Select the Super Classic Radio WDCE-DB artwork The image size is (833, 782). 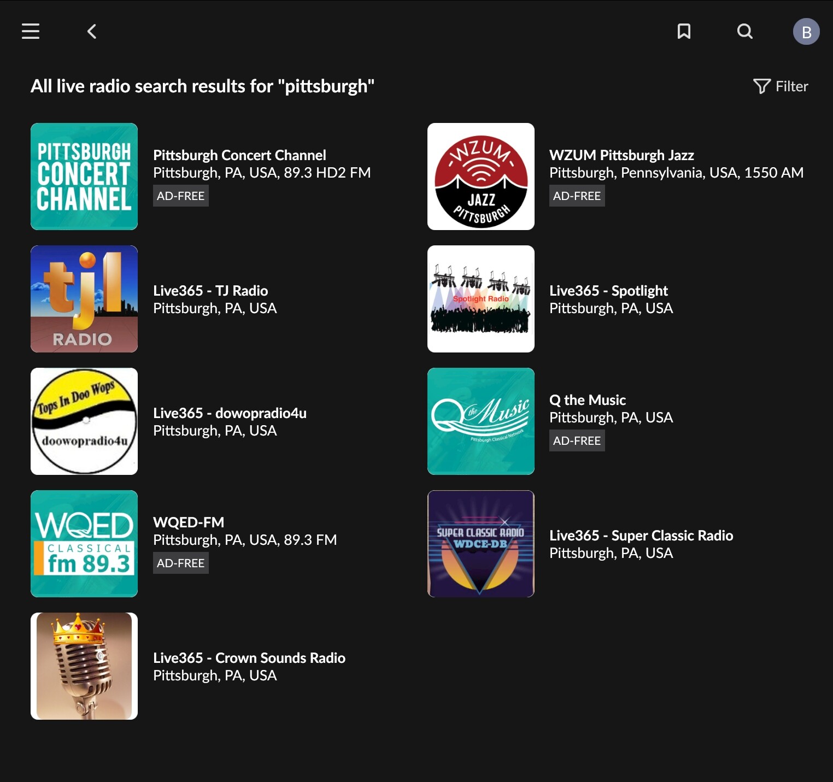tap(480, 544)
